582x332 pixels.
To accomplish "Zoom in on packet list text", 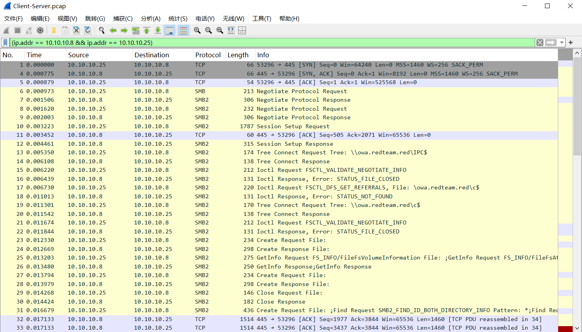I will click(197, 30).
